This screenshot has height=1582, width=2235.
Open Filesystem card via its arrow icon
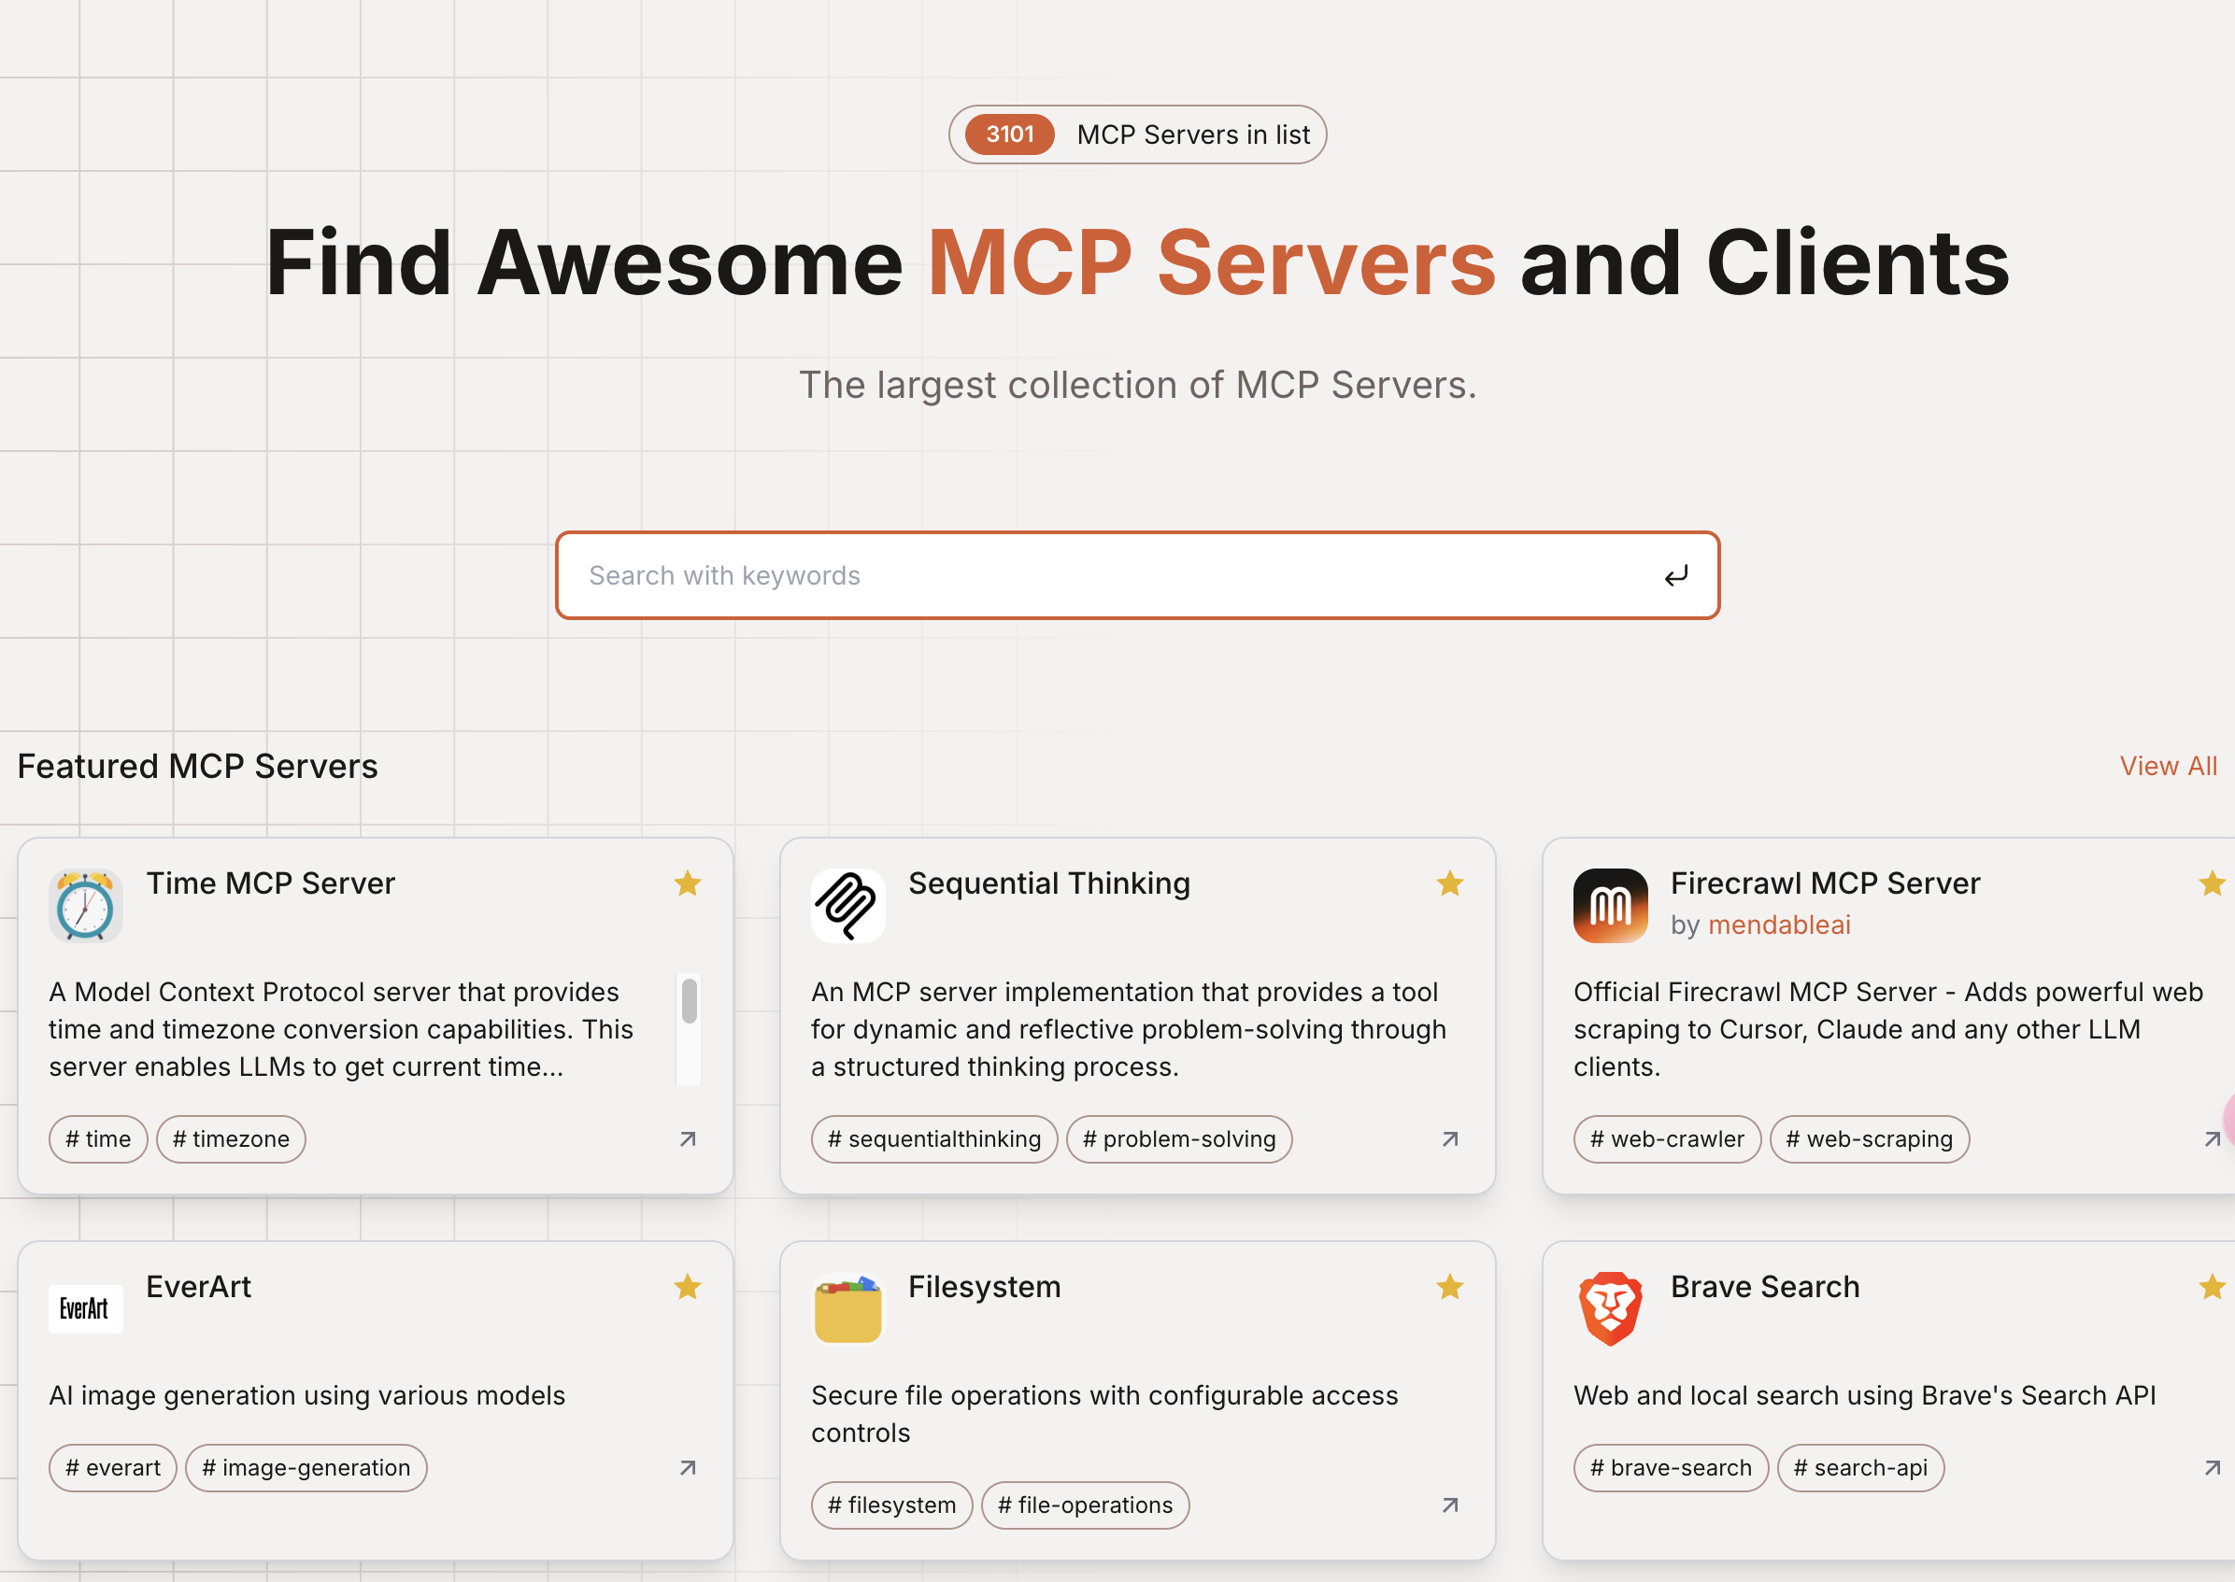pos(1449,1505)
